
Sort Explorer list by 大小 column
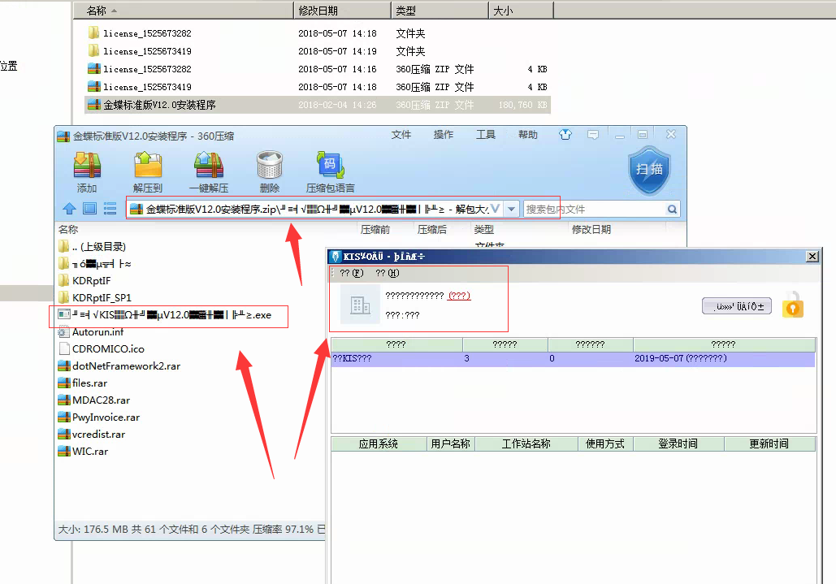(x=522, y=11)
